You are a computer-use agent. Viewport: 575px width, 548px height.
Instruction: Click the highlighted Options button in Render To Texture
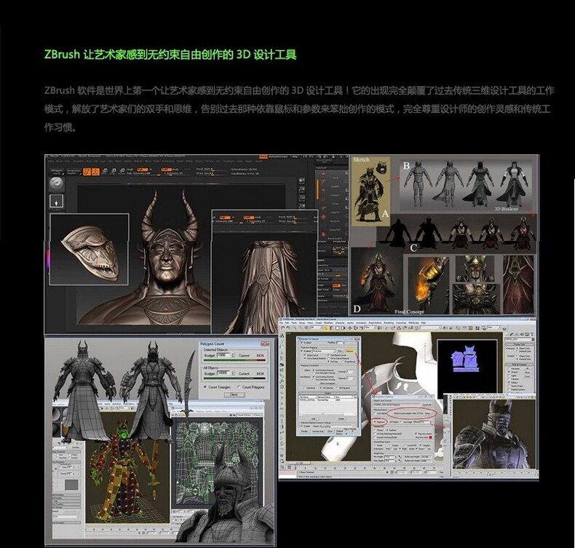coord(350,352)
